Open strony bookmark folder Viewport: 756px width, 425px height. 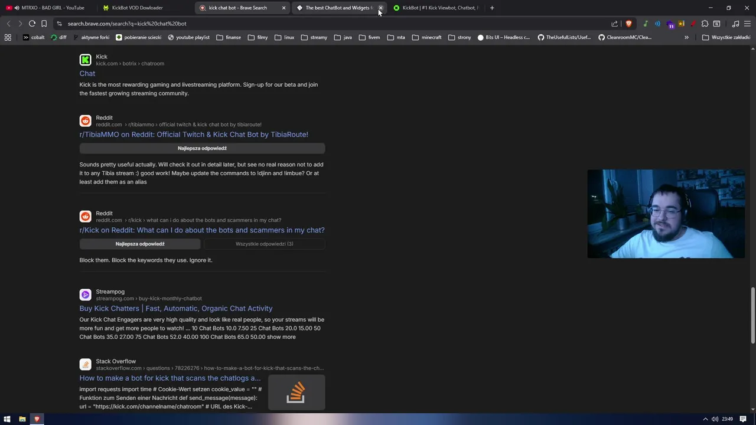click(460, 37)
